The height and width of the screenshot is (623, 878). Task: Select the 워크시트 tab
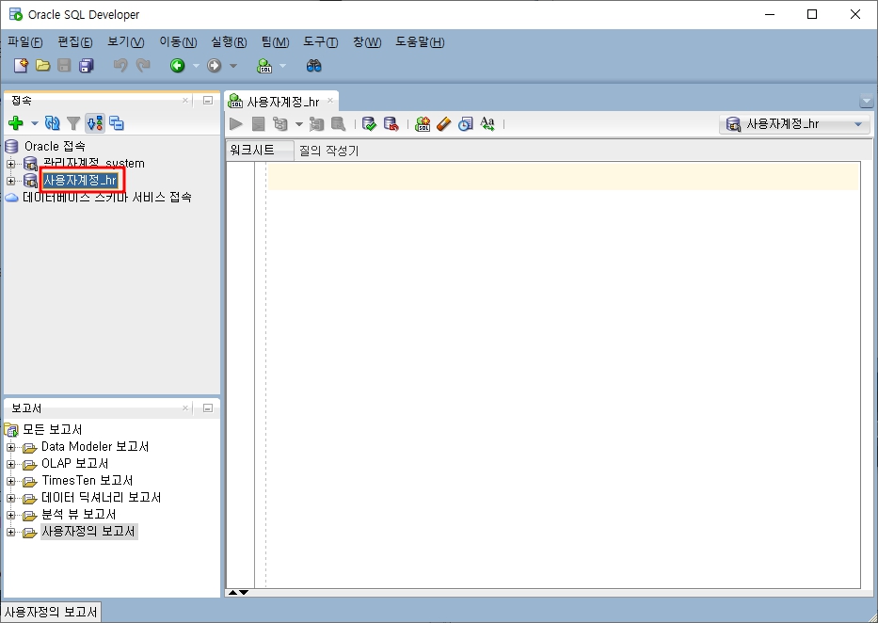tap(260, 150)
